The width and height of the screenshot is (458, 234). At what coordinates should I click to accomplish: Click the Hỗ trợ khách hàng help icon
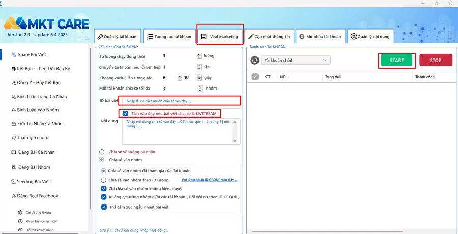click(x=20, y=230)
